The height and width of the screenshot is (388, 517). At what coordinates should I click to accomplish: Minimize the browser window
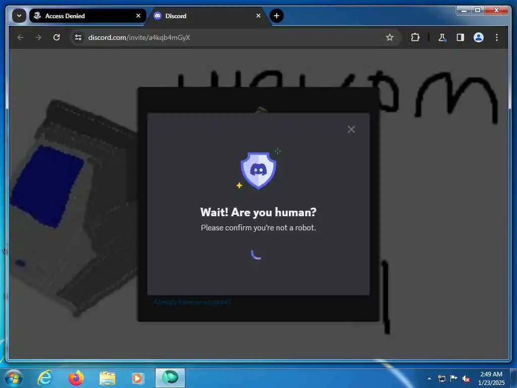(464, 10)
